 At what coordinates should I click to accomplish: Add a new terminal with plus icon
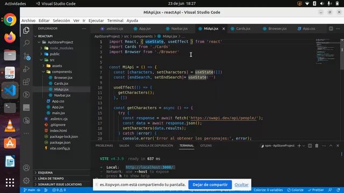[299, 146]
